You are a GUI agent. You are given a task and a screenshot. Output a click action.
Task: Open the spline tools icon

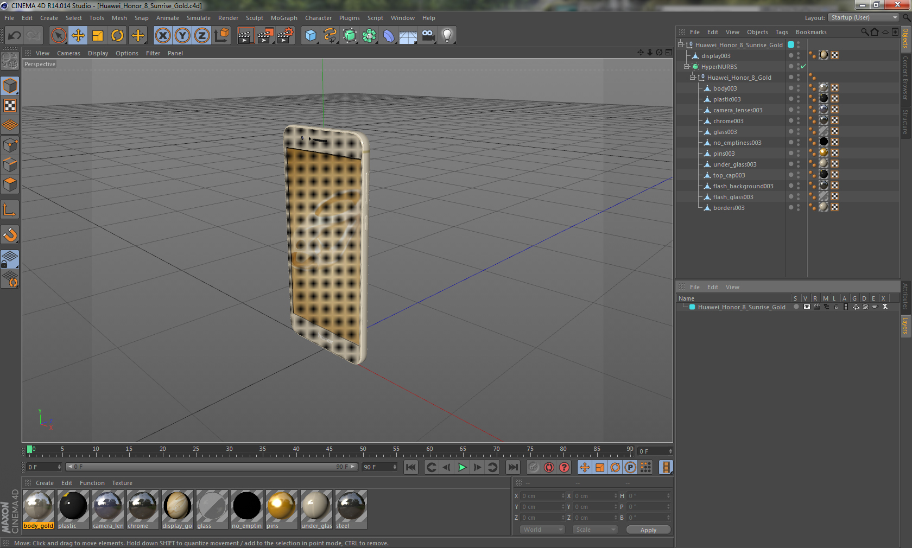click(x=330, y=36)
